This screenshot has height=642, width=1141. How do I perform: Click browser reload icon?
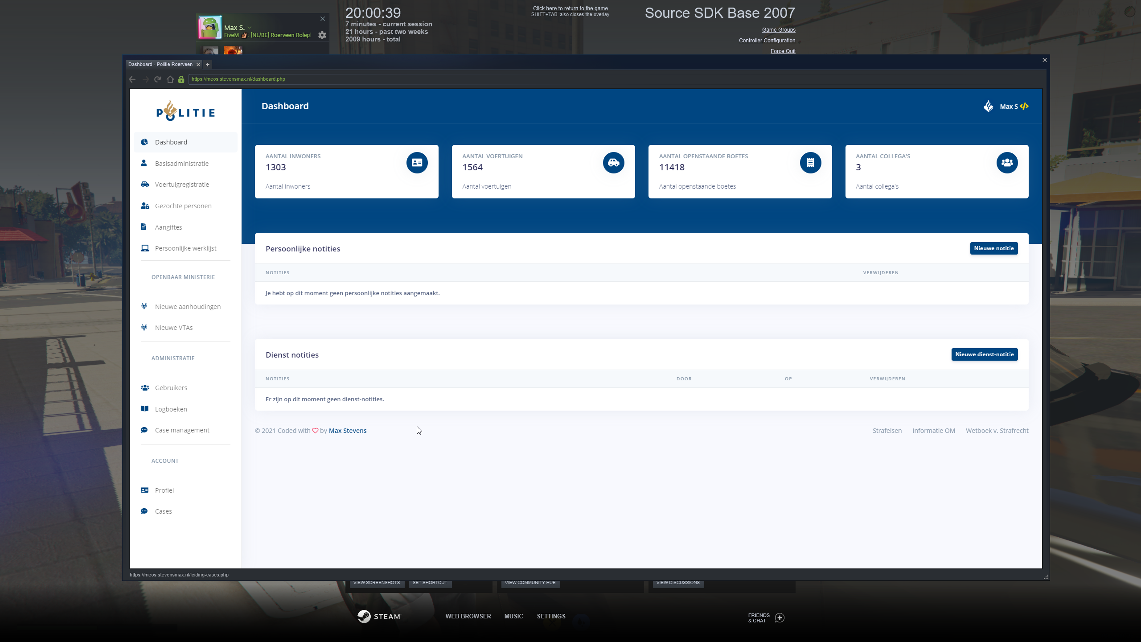(x=157, y=79)
